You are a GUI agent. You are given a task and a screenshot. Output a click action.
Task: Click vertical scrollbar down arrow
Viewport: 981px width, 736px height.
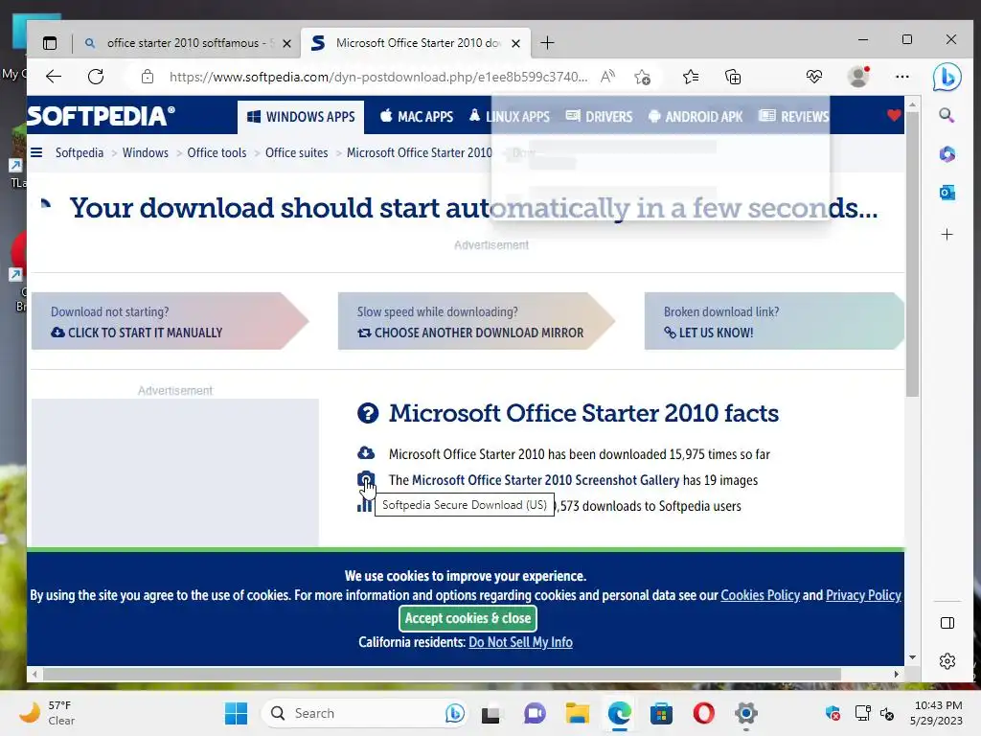pos(912,657)
